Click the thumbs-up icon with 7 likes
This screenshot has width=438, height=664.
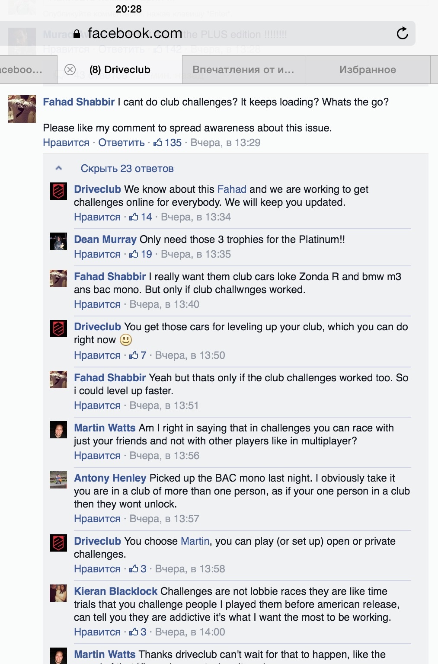click(x=134, y=355)
